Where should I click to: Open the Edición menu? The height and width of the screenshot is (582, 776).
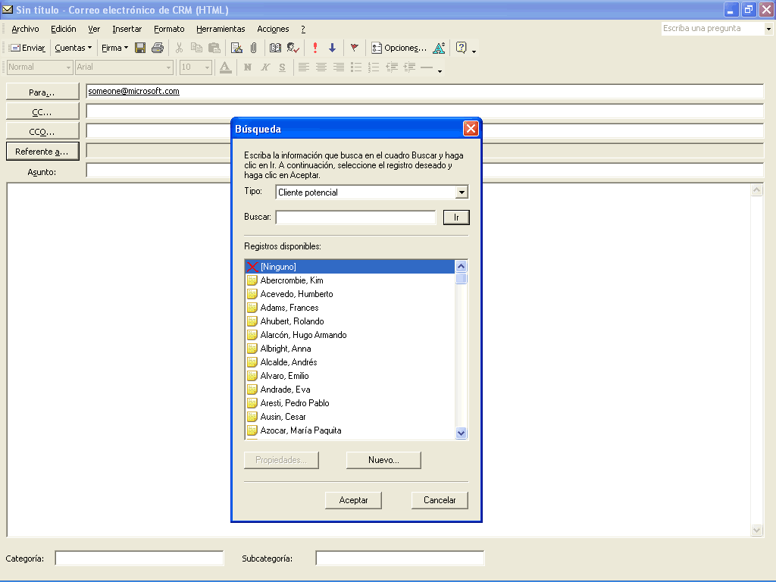coord(64,30)
